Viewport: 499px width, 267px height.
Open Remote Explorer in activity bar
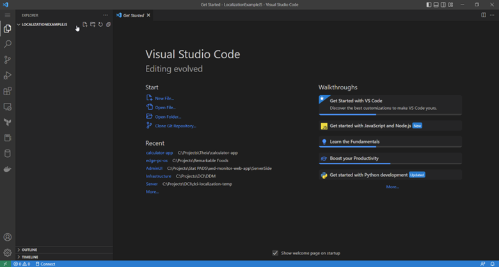pos(7,107)
